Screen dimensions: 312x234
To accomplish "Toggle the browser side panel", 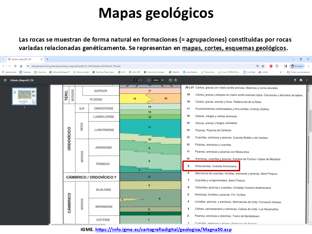I will [x=285, y=66].
